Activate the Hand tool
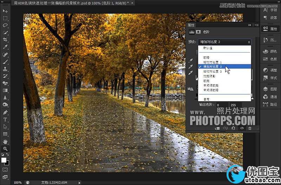Viewport: 281px width, 185px height. pyautogui.click(x=5, y=141)
